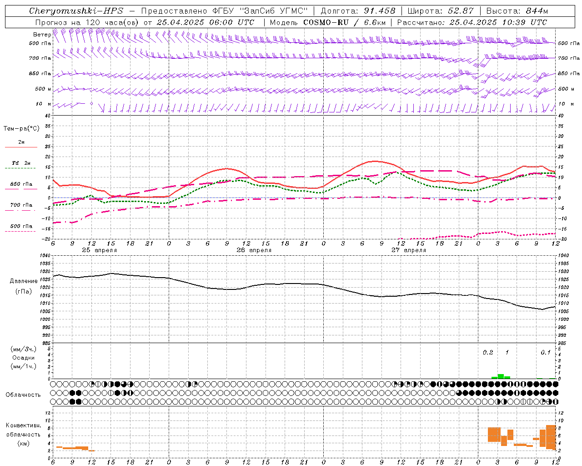Click the model label COSMO-RU / 6.6км
Viewport: 582px width, 466px height.
(344, 22)
